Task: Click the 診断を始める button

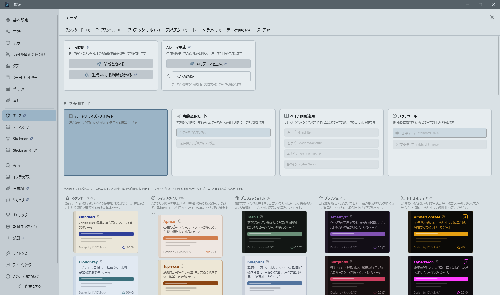Action: (x=111, y=64)
